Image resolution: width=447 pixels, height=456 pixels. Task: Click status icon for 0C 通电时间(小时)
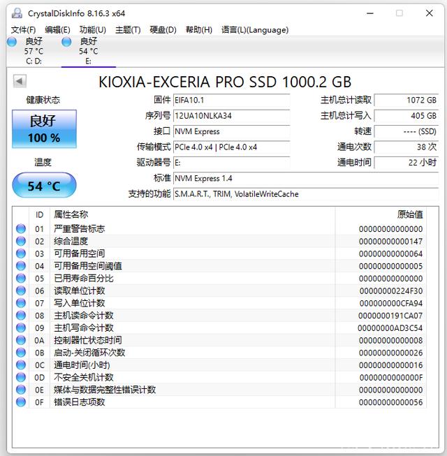coord(21,365)
